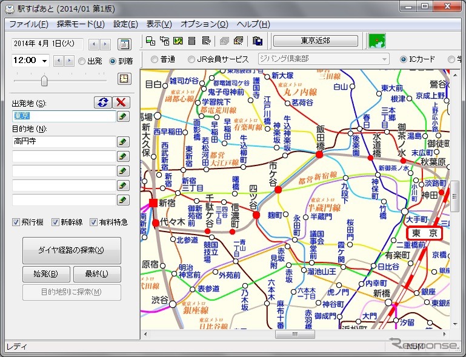This screenshot has height=357, width=466.
Task: Uncheck the 飛行機 checkbox
Action: [x=16, y=222]
